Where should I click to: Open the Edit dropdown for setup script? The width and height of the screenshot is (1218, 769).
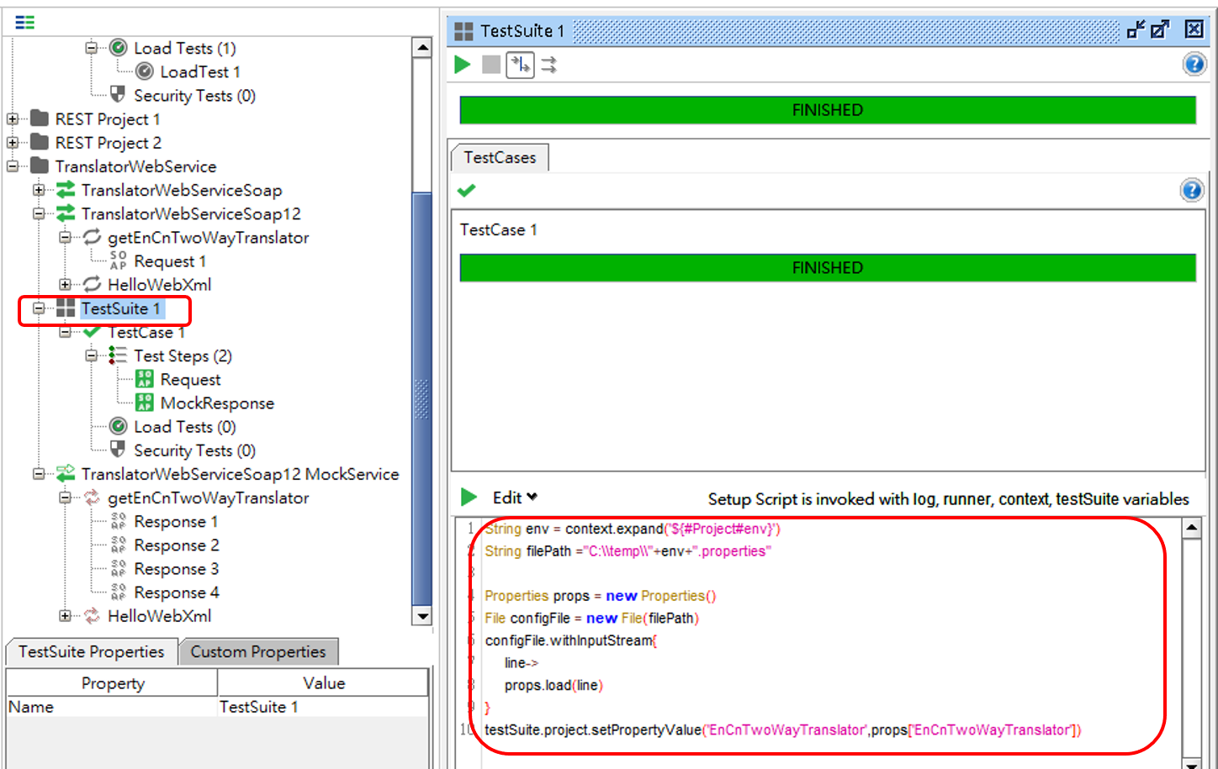point(515,498)
